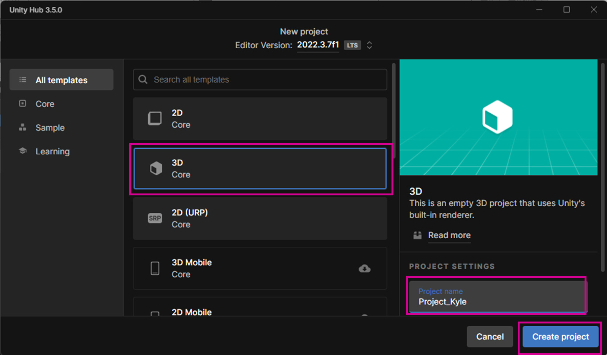Click the Sample category icon
This screenshot has width=607, height=355.
[x=23, y=127]
